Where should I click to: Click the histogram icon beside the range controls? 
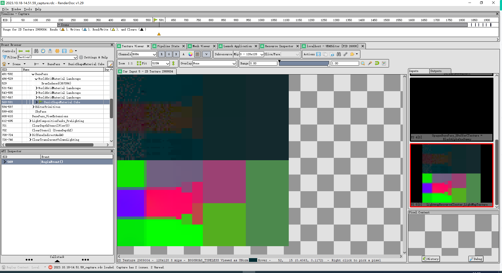[x=384, y=63]
